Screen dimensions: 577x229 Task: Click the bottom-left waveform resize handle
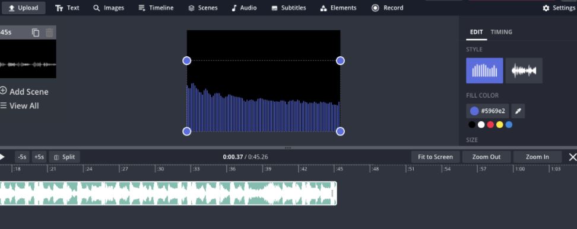(x=187, y=131)
